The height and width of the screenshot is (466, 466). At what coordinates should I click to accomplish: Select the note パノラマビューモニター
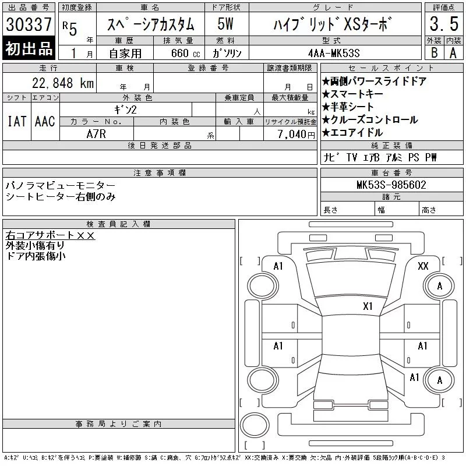click(x=61, y=185)
